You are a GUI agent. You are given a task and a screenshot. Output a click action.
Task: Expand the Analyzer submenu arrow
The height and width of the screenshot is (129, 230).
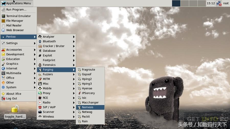tap(74, 37)
